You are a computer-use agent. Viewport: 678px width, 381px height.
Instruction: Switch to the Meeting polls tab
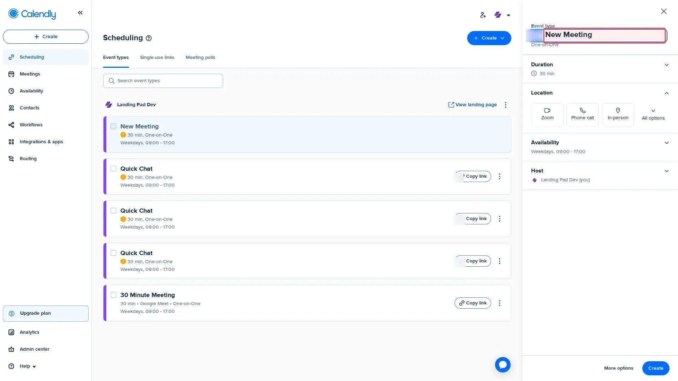click(x=200, y=57)
